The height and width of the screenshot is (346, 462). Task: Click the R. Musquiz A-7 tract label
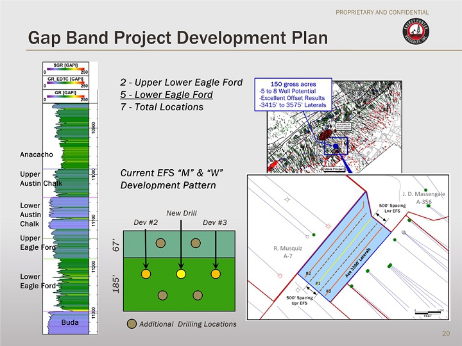[x=287, y=251]
